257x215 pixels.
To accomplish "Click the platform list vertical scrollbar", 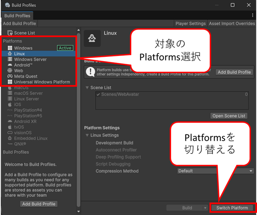I will click(79, 120).
